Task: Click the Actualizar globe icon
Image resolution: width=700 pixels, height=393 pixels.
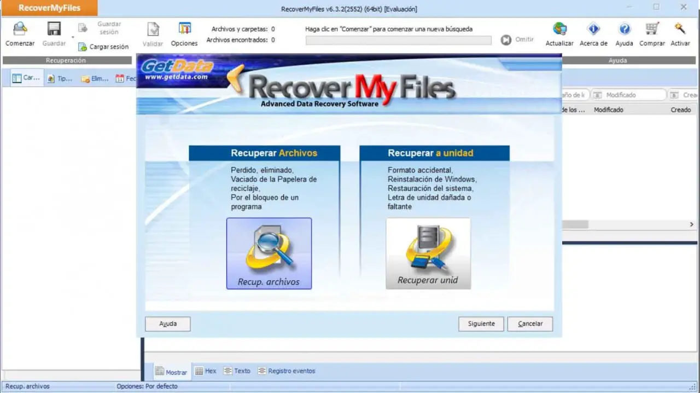Action: pos(559,29)
